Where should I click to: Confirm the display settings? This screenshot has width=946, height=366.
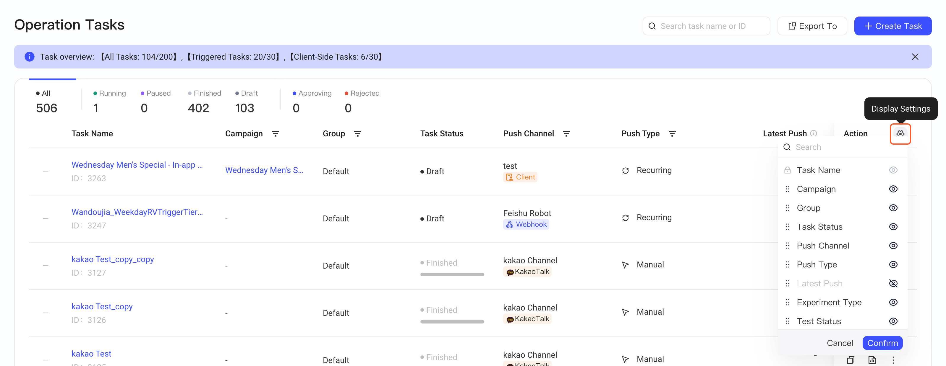pyautogui.click(x=882, y=343)
